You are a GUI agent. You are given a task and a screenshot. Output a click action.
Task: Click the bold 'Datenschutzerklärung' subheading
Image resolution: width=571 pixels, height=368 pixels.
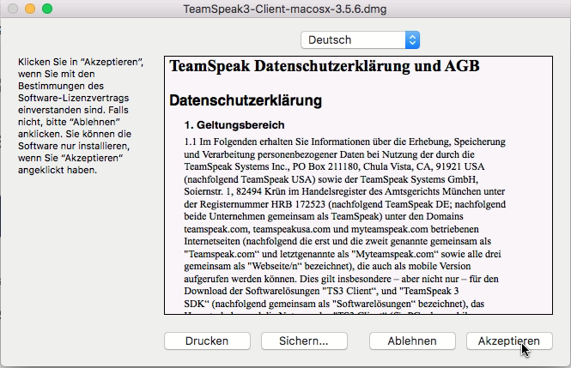pos(246,100)
